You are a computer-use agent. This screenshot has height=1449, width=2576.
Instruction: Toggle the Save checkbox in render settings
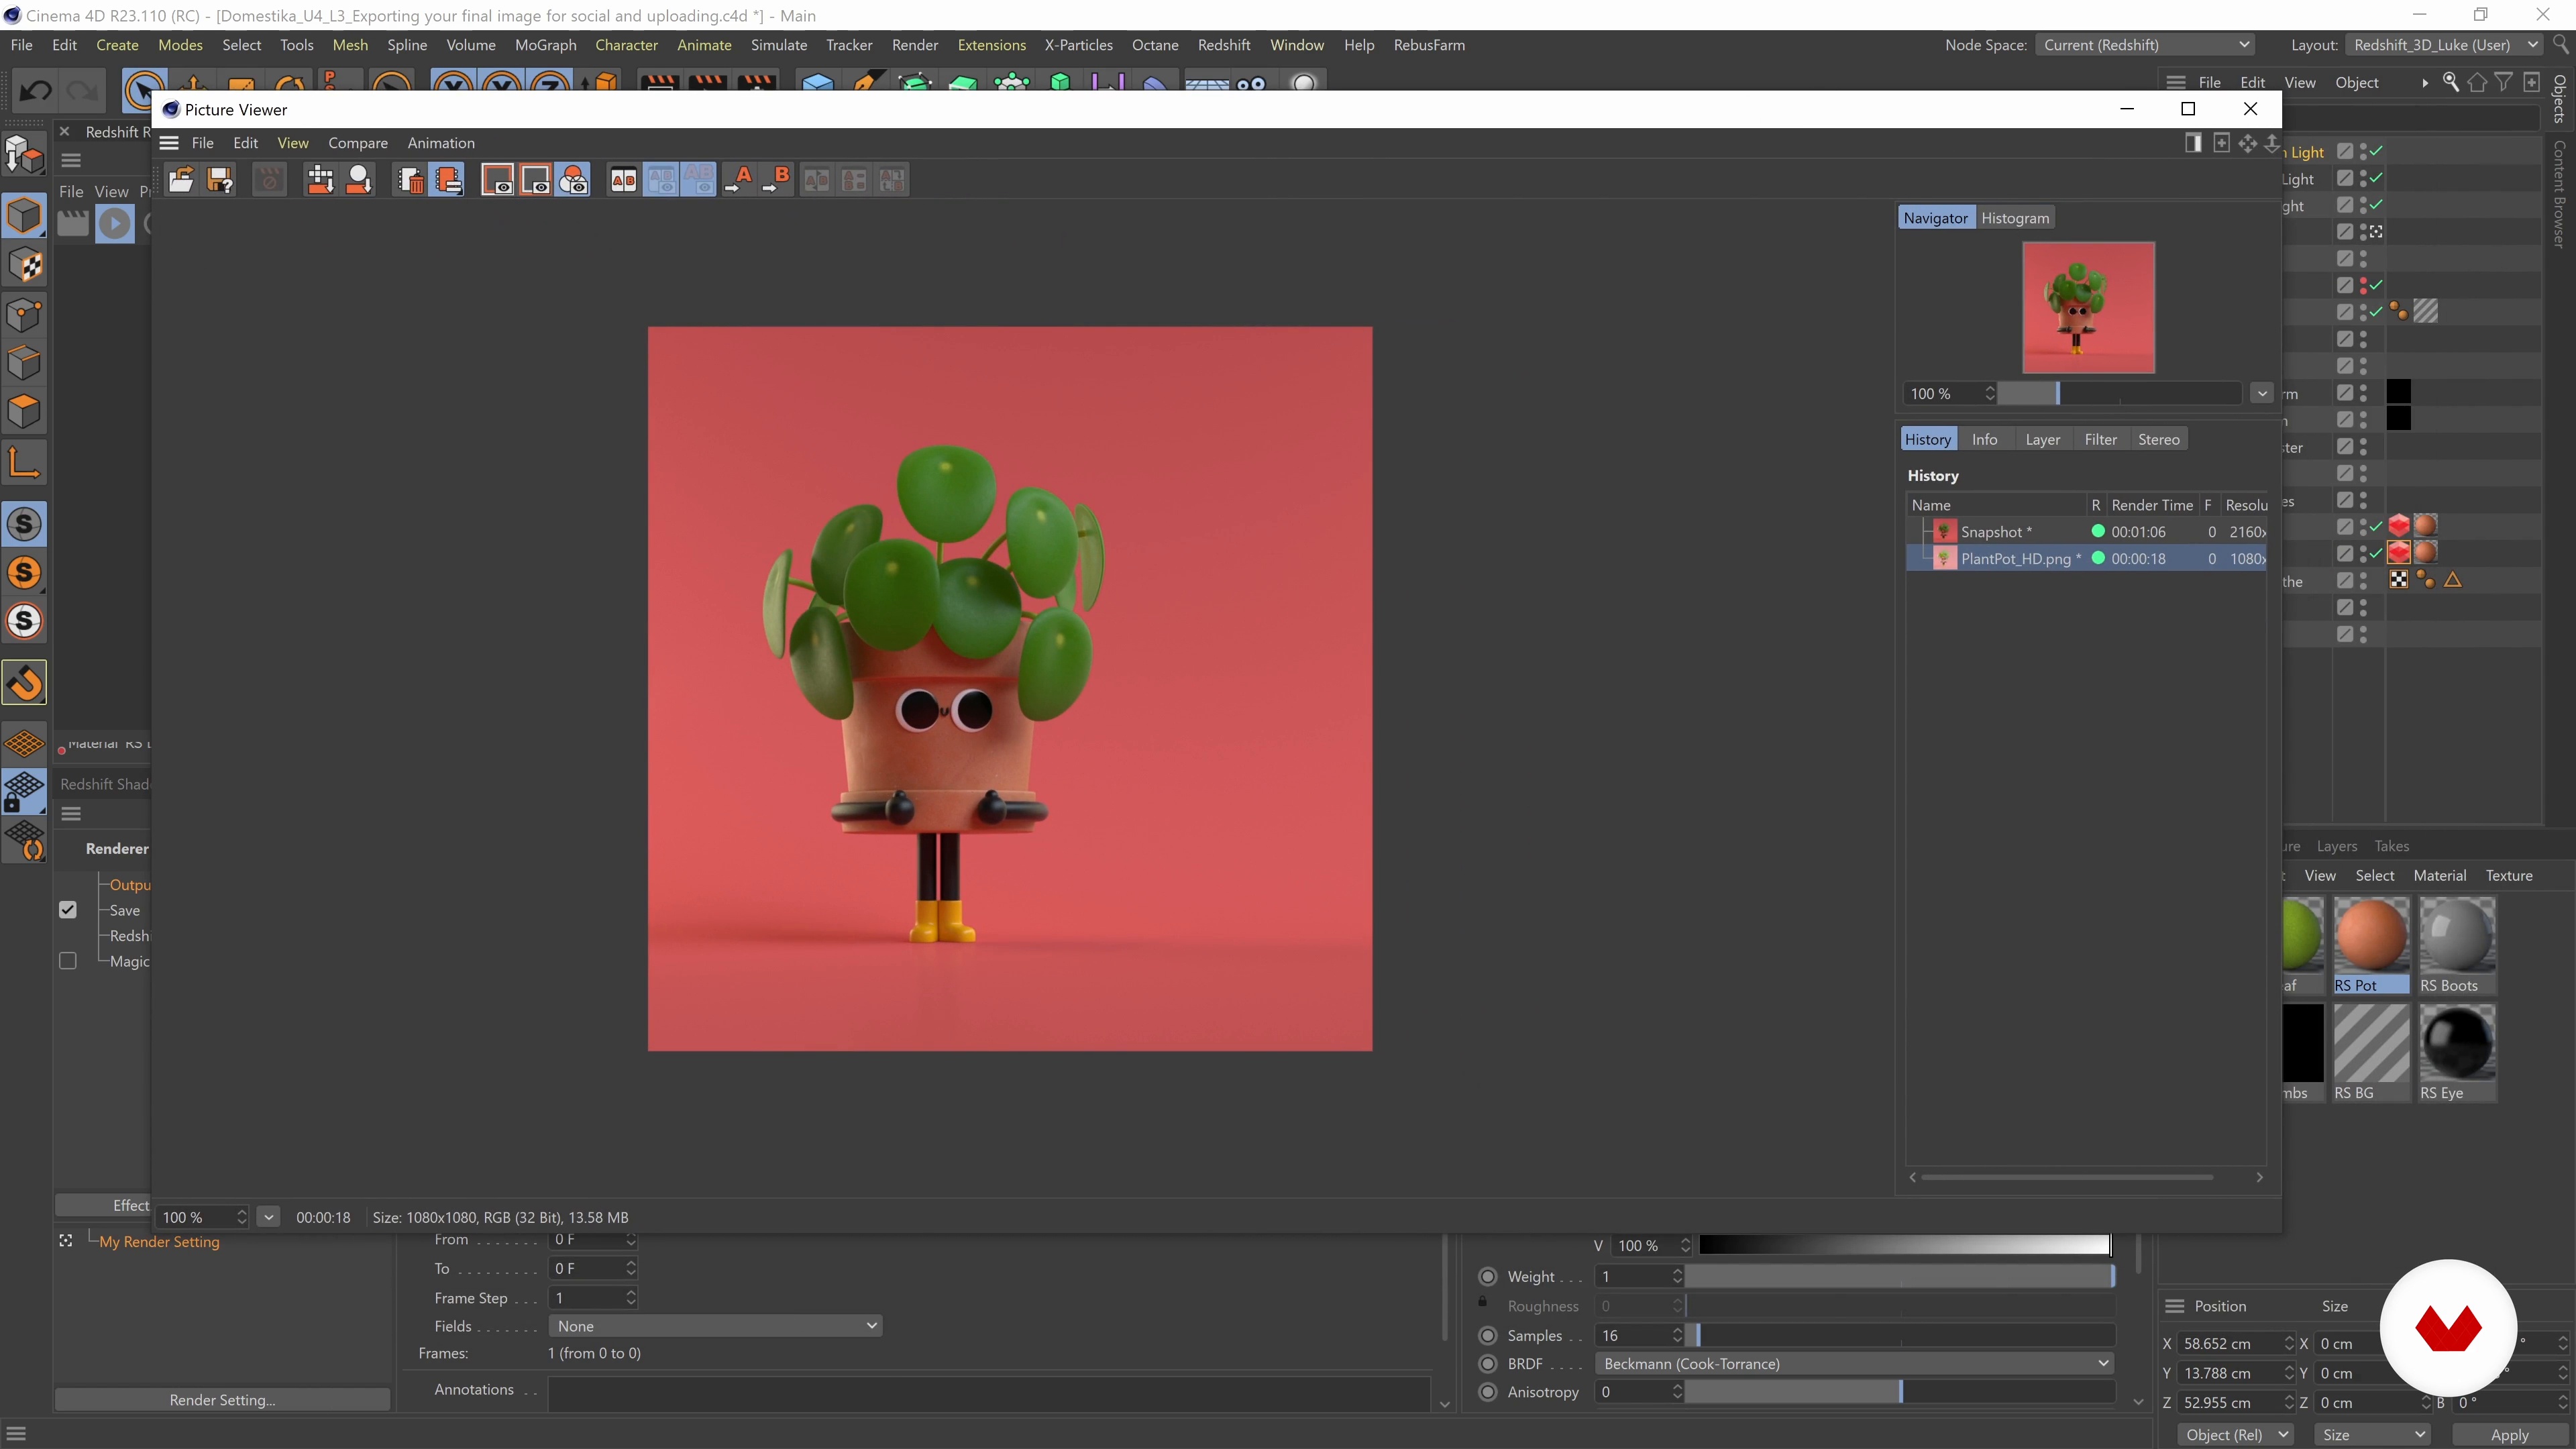(x=68, y=910)
